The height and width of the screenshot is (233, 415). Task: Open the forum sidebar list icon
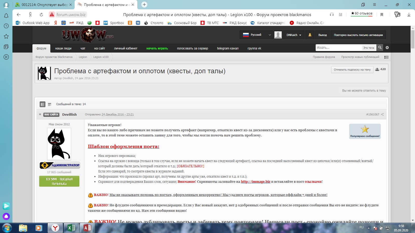(386, 57)
